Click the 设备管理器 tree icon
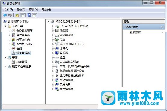The width and height of the screenshot is (167, 111). click(x=14, y=53)
